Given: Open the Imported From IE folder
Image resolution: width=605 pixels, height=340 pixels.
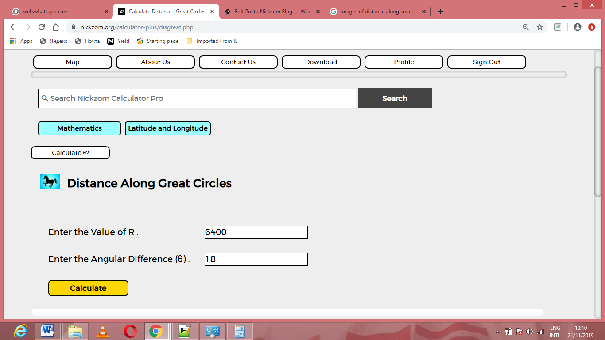Looking at the screenshot, I should point(212,41).
